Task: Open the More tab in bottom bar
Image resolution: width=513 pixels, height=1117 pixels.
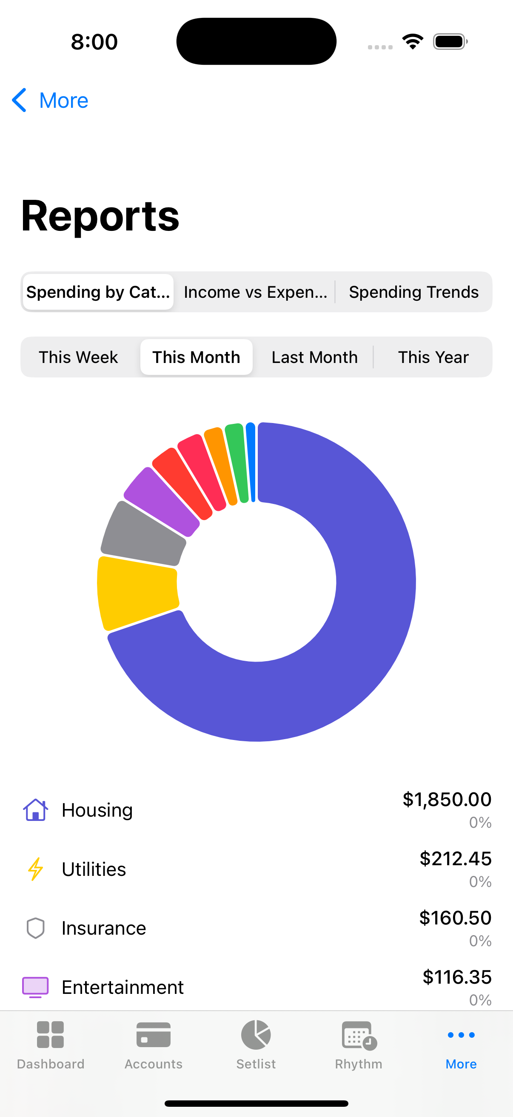Action: click(461, 1045)
